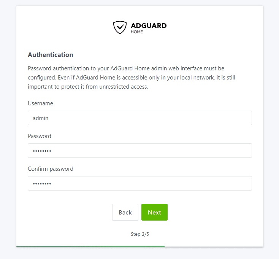This screenshot has width=279, height=259.
Task: Click the Password label above its field
Action: pyautogui.click(x=39, y=136)
